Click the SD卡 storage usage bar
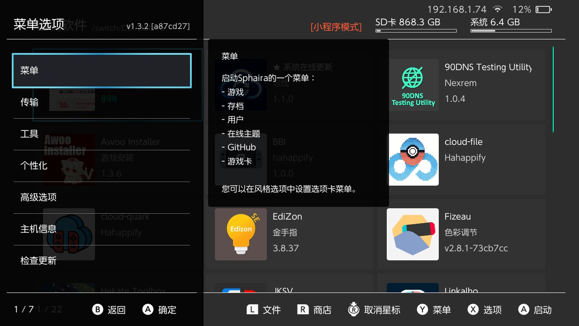This screenshot has width=579, height=326. [x=416, y=31]
